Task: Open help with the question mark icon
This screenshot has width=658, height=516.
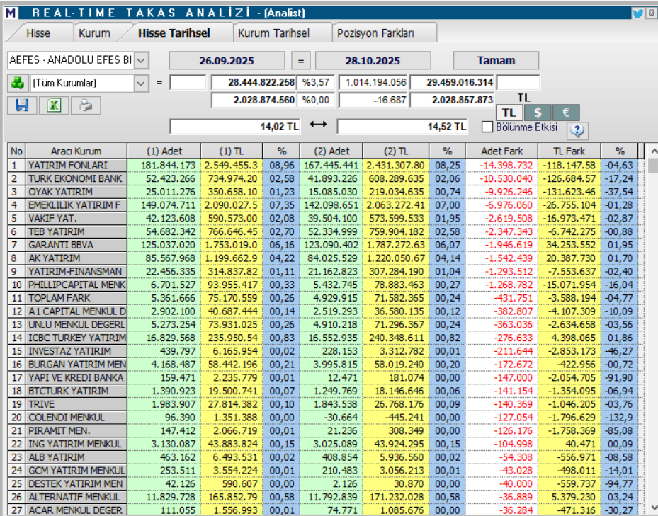Action: point(577,130)
